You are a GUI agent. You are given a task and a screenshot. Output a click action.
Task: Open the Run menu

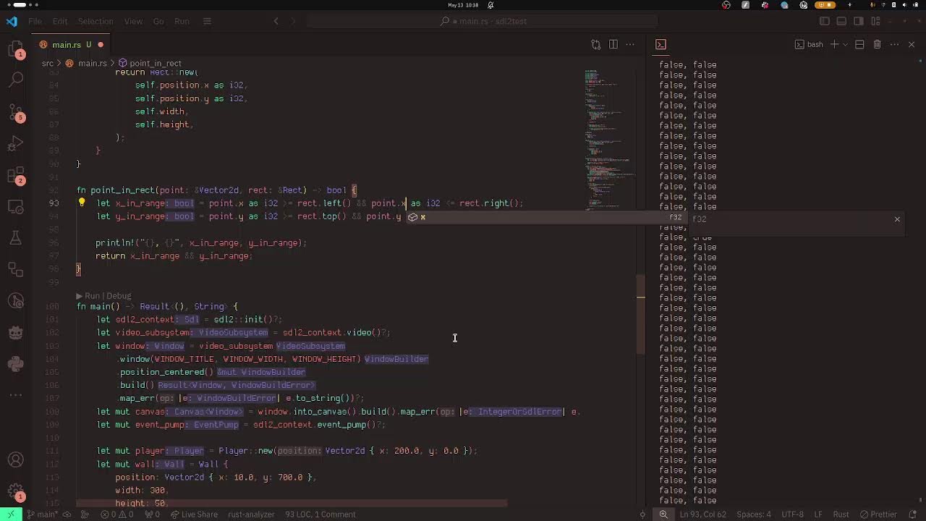pos(182,21)
